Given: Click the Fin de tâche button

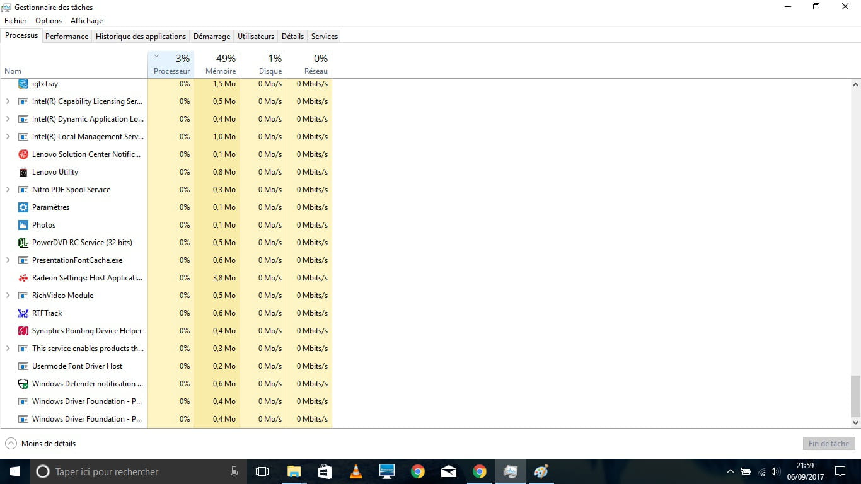Looking at the screenshot, I should pos(829,444).
